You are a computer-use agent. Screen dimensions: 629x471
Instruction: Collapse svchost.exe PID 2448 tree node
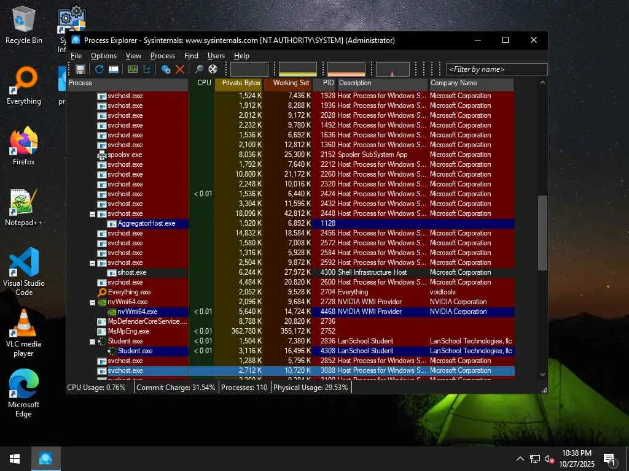(92, 214)
